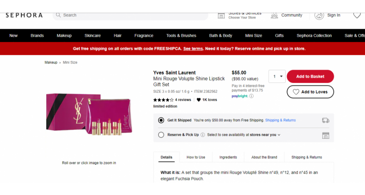Click Mini Size breadcrumb link
Screen dimensions: 365x195
(70, 62)
